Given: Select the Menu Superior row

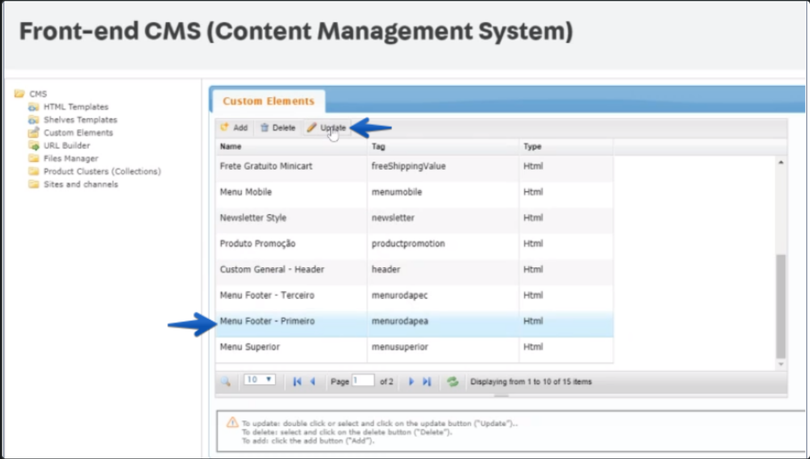Looking at the screenshot, I should point(250,347).
